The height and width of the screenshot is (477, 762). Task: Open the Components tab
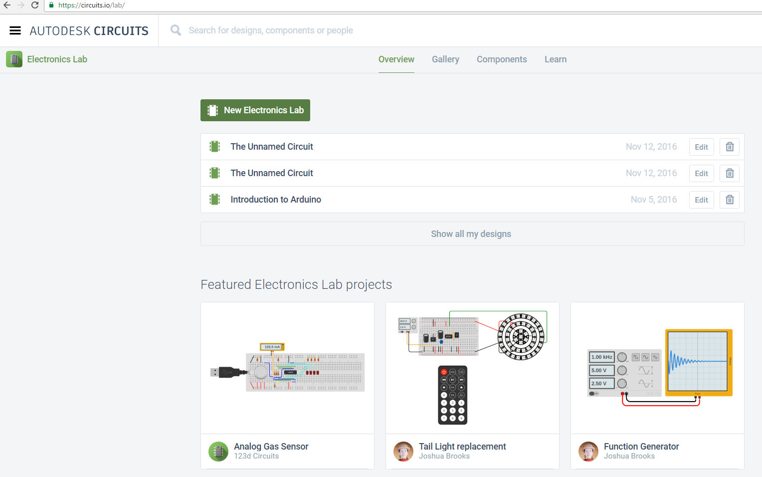502,59
